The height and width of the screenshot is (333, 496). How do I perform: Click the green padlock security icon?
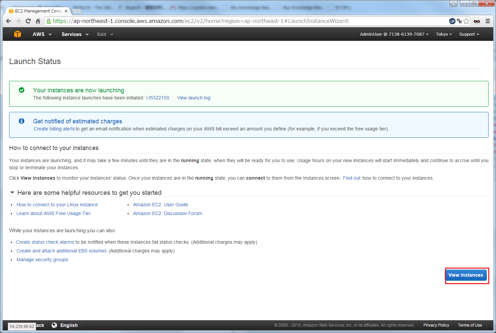click(49, 21)
